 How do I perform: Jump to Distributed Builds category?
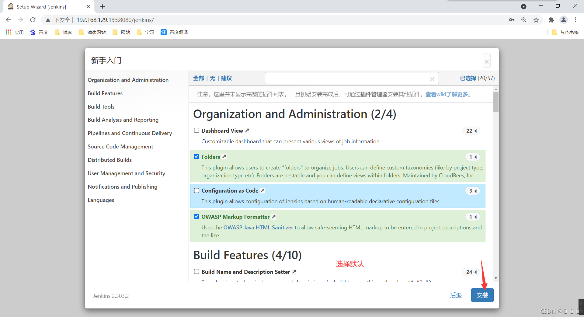click(109, 160)
